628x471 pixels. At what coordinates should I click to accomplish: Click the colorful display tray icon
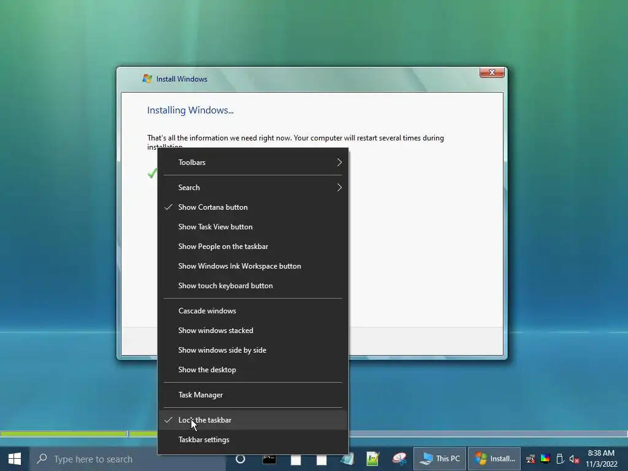click(x=545, y=459)
